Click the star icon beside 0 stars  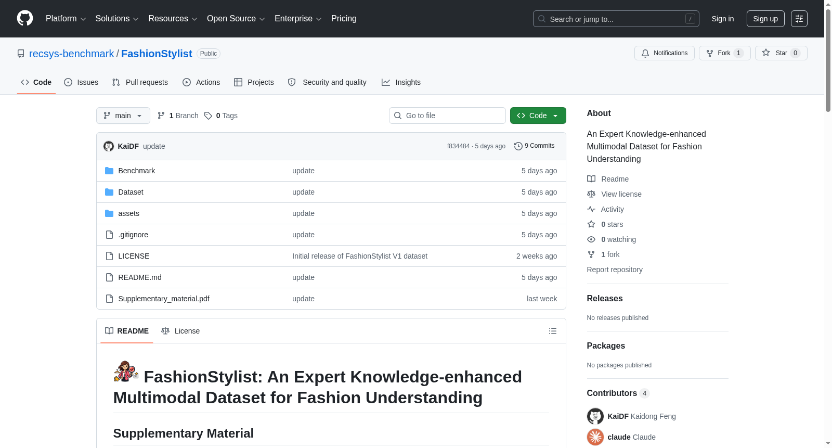click(591, 224)
